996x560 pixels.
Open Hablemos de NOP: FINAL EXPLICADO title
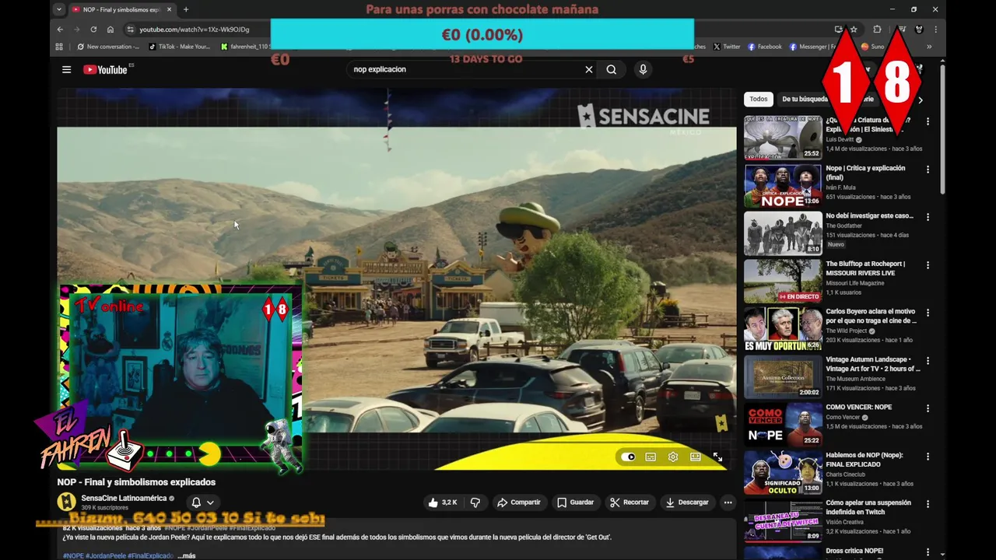(864, 460)
